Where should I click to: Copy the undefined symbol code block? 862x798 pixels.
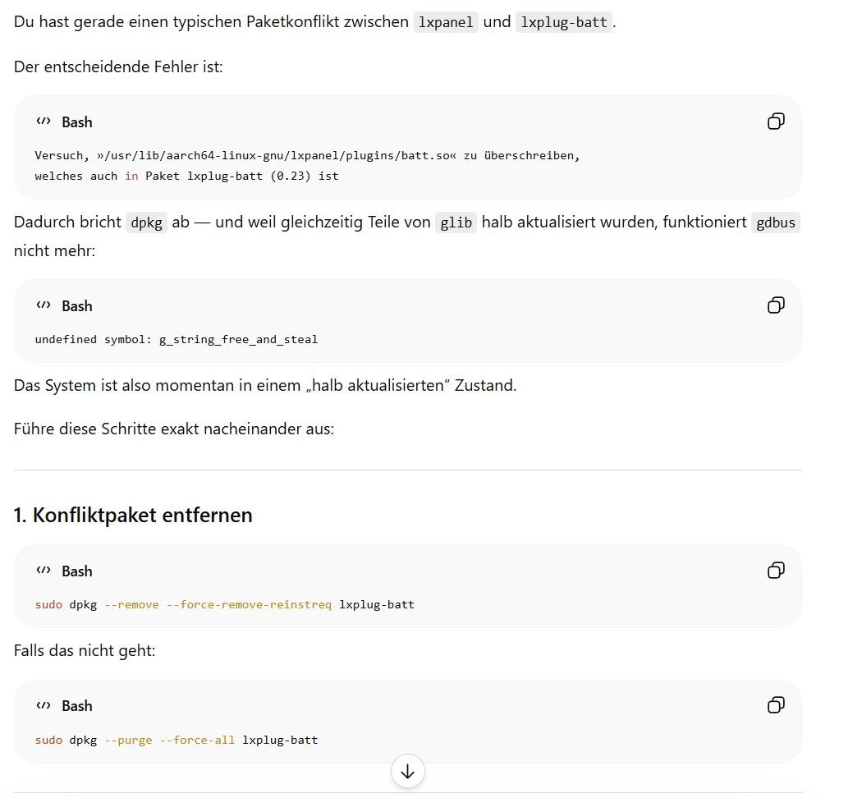point(776,305)
